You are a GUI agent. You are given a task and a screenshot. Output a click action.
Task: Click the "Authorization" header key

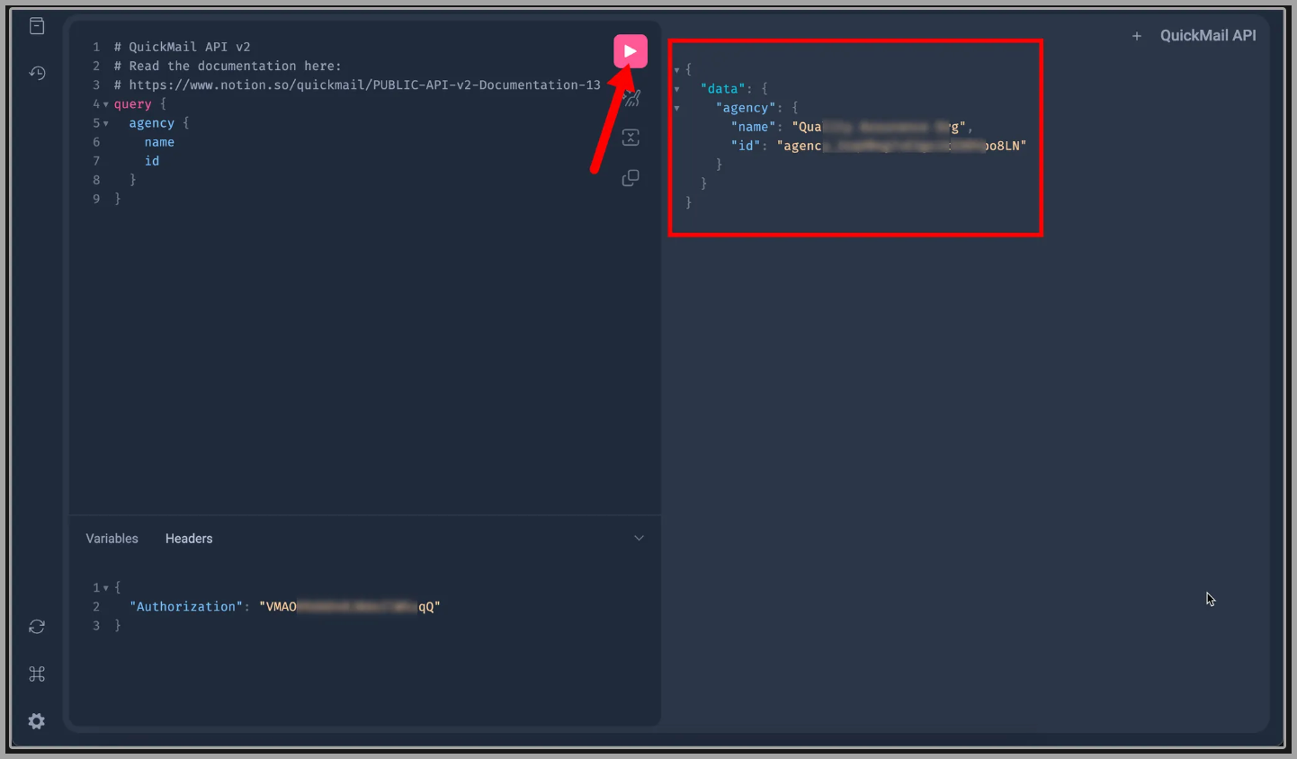[186, 607]
